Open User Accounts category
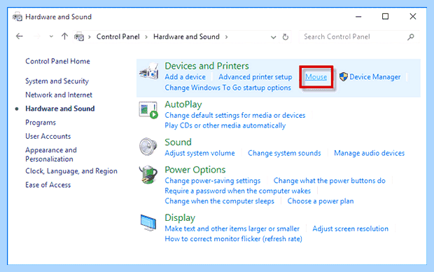 [48, 136]
